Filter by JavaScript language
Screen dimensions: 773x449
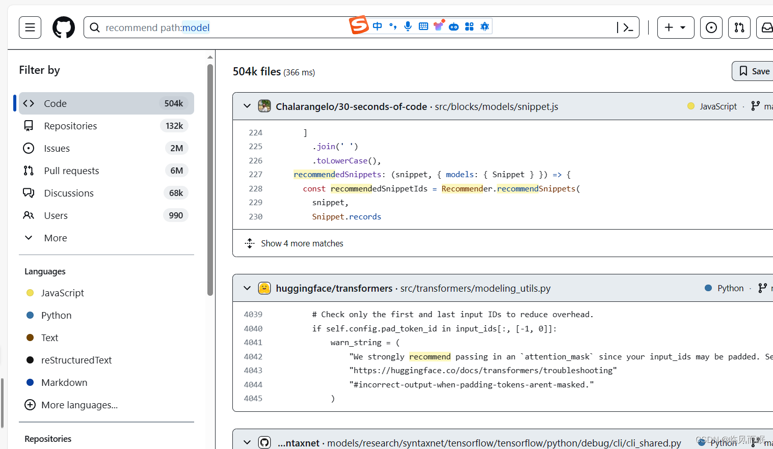tap(62, 293)
